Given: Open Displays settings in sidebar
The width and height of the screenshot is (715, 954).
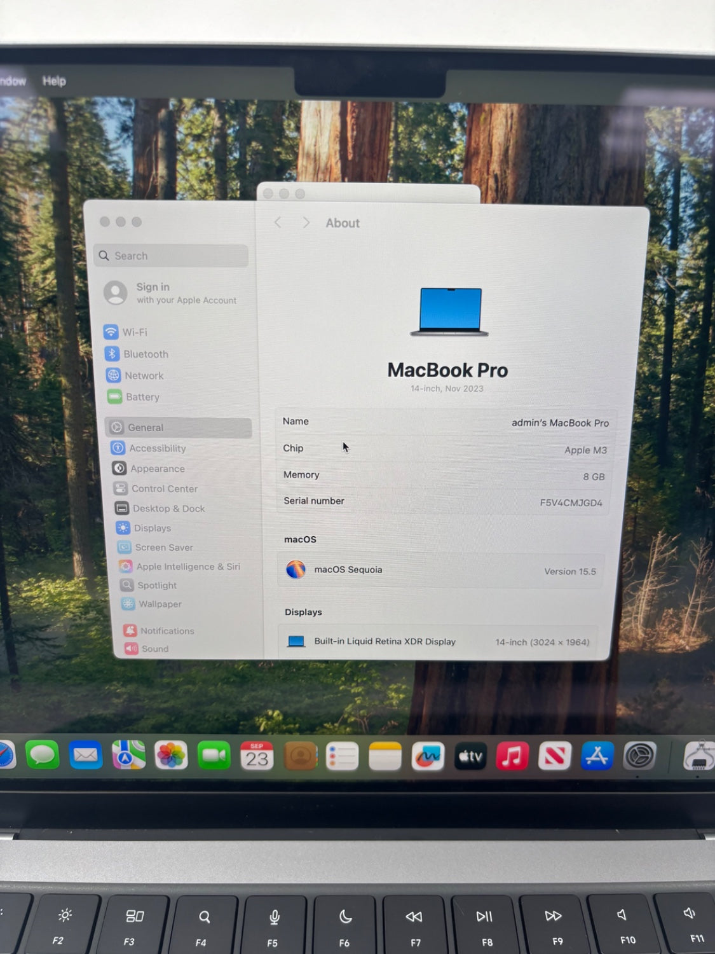Looking at the screenshot, I should click(x=152, y=528).
